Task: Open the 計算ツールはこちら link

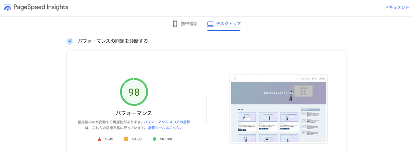Action: coord(165,128)
